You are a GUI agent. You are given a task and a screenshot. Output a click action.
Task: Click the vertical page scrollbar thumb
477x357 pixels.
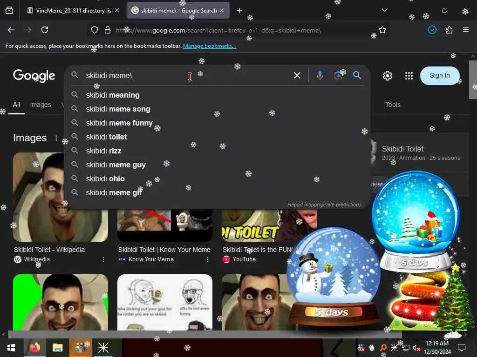(x=473, y=79)
